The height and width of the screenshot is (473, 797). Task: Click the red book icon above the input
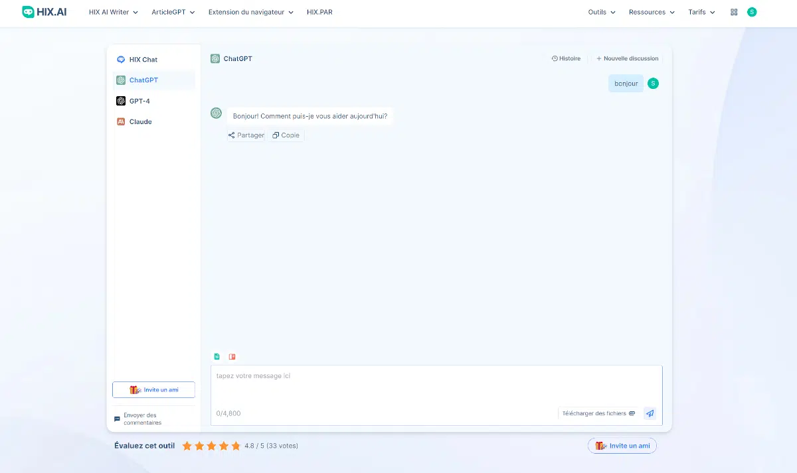point(232,356)
